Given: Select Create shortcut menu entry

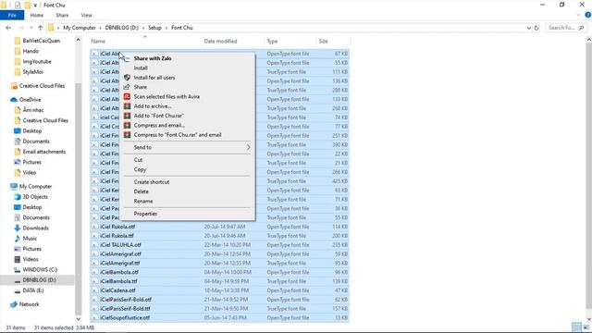Looking at the screenshot, I should click(x=152, y=182).
